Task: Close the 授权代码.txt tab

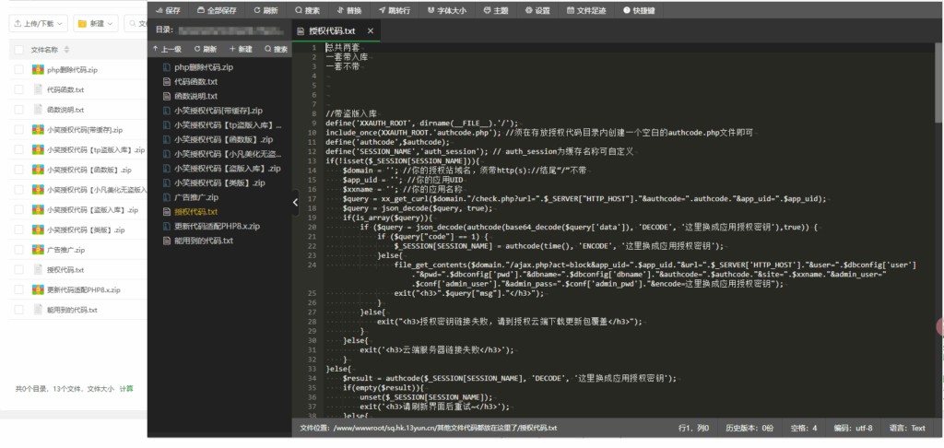Action: pos(371,30)
